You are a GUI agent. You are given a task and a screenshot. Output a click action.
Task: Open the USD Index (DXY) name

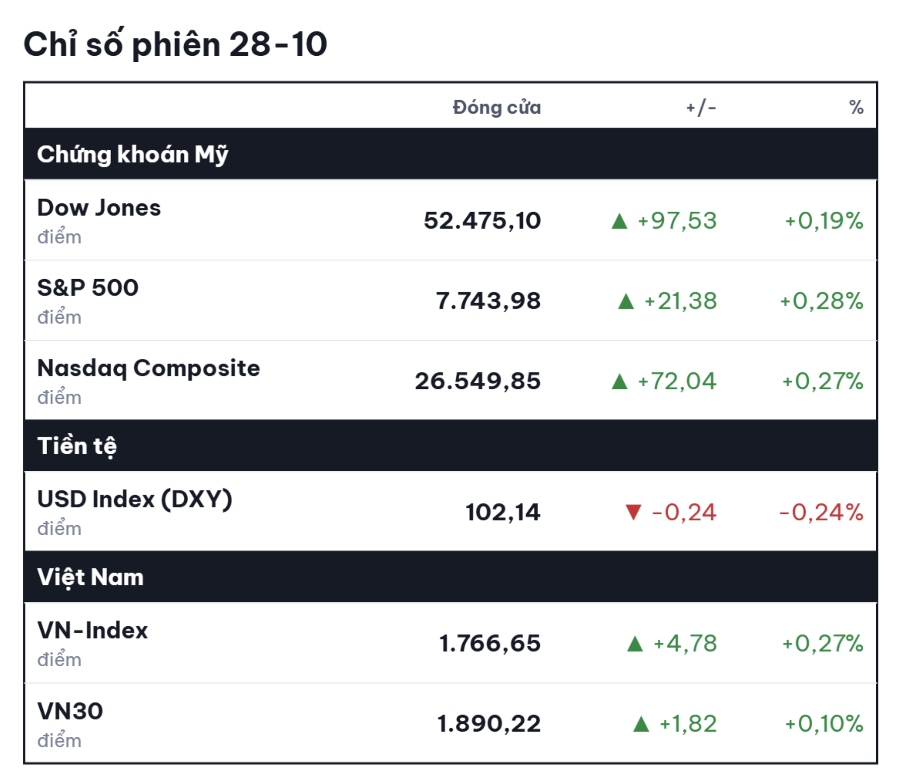pos(134,499)
